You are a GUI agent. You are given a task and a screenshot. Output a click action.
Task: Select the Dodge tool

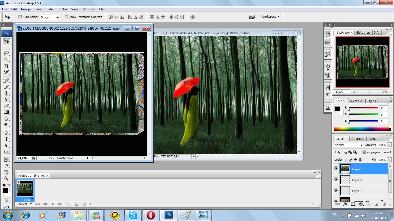coord(6,125)
